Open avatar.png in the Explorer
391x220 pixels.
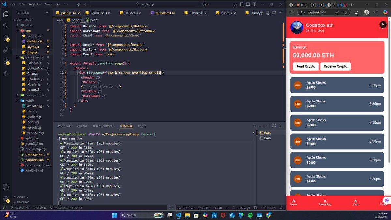[35, 106]
